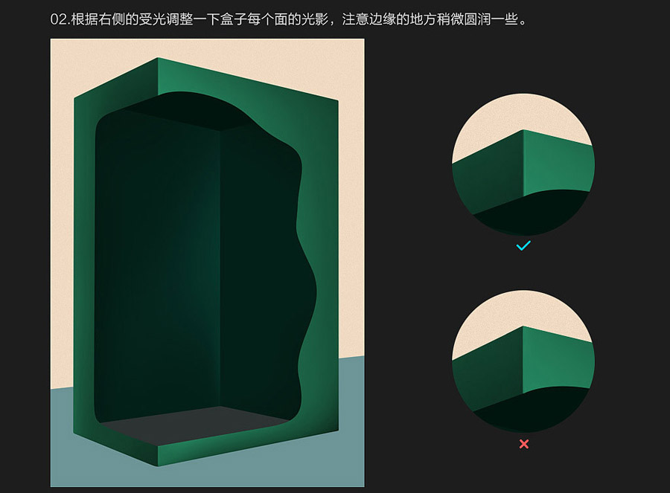This screenshot has width=670, height=493.
Task: Select the bottom circular incorrect-lighting example
Action: [x=522, y=362]
